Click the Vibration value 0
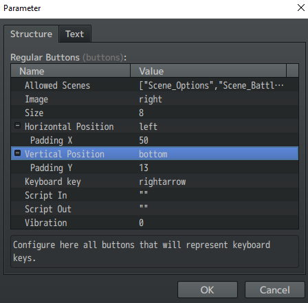This screenshot has height=303, width=308. pyautogui.click(x=142, y=223)
